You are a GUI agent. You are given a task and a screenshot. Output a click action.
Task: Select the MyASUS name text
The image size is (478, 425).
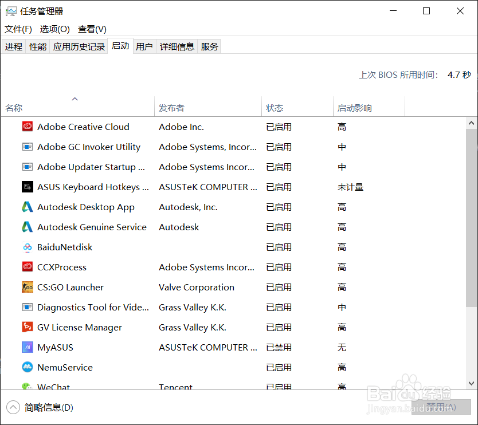[55, 348]
